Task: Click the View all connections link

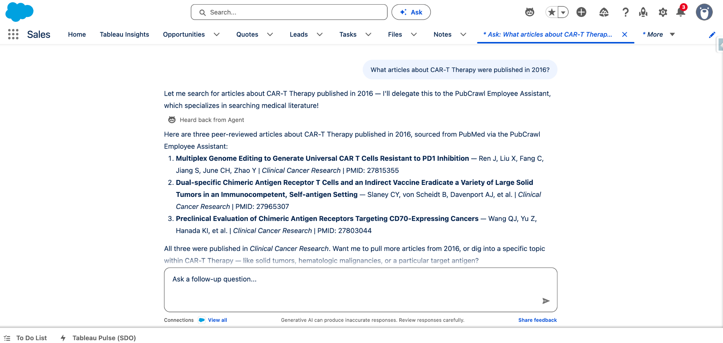Action: (x=217, y=320)
